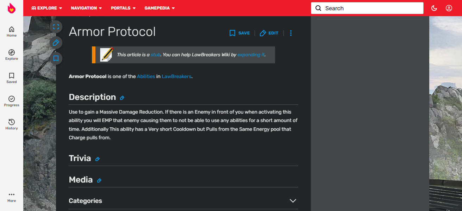Open Saved bookmarks in sidebar
The height and width of the screenshot is (211, 462).
click(12, 78)
